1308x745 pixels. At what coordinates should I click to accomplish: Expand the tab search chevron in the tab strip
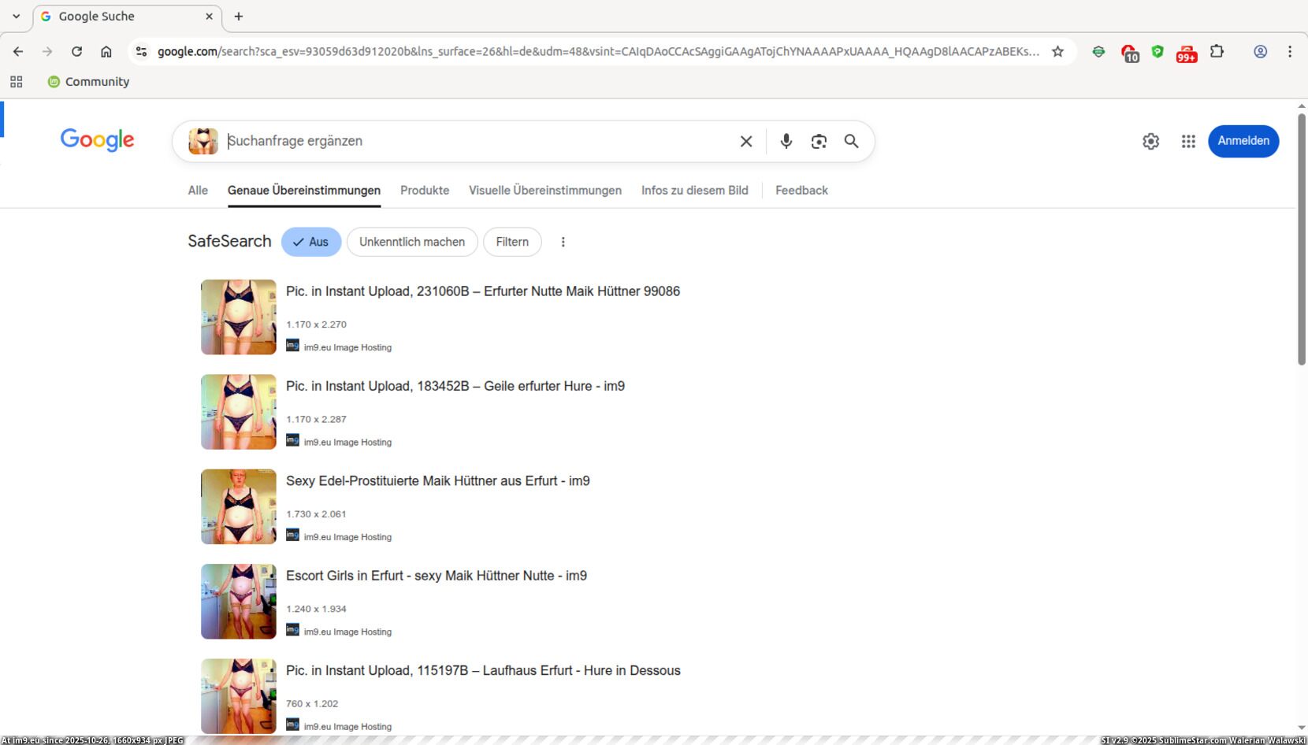(x=16, y=16)
